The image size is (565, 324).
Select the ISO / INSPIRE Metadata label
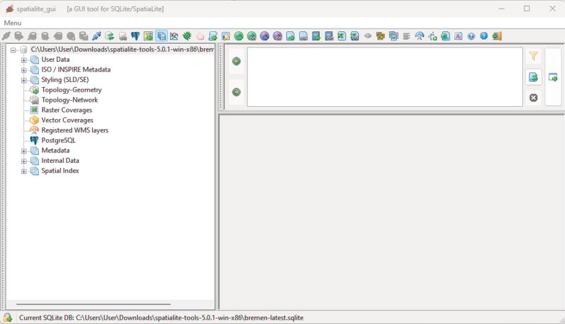click(76, 70)
